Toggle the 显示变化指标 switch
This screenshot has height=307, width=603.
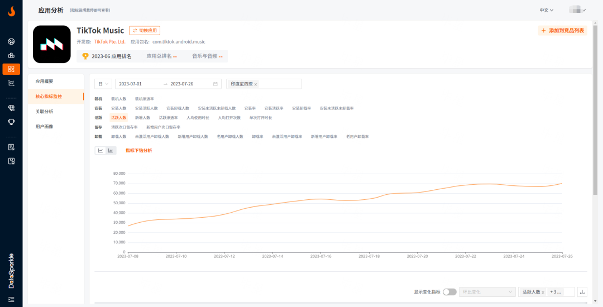[449, 292]
